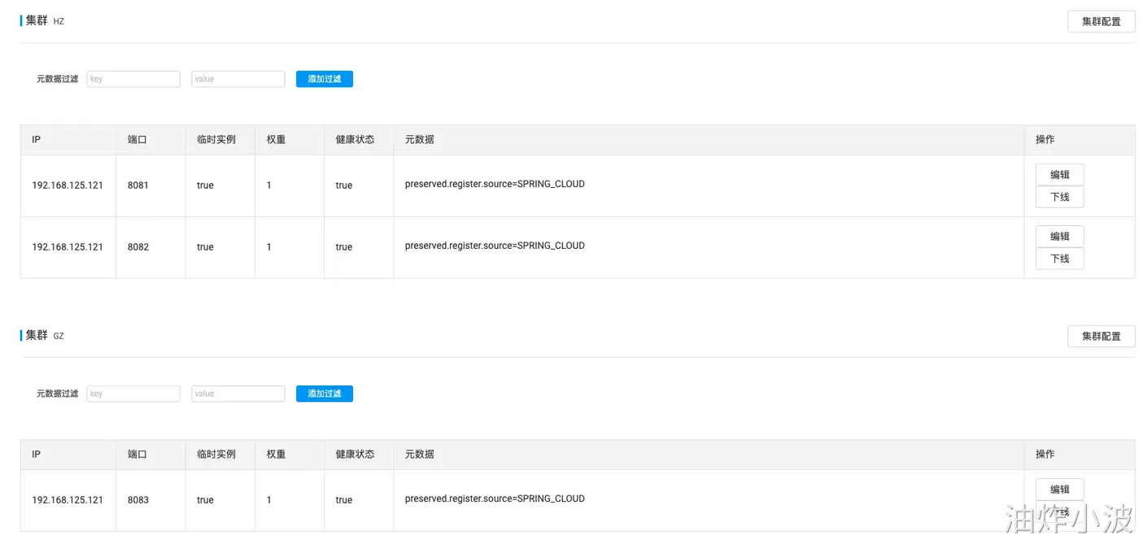Click the 健康状态 header in GZ table
The height and width of the screenshot is (540, 1139).
(x=355, y=455)
